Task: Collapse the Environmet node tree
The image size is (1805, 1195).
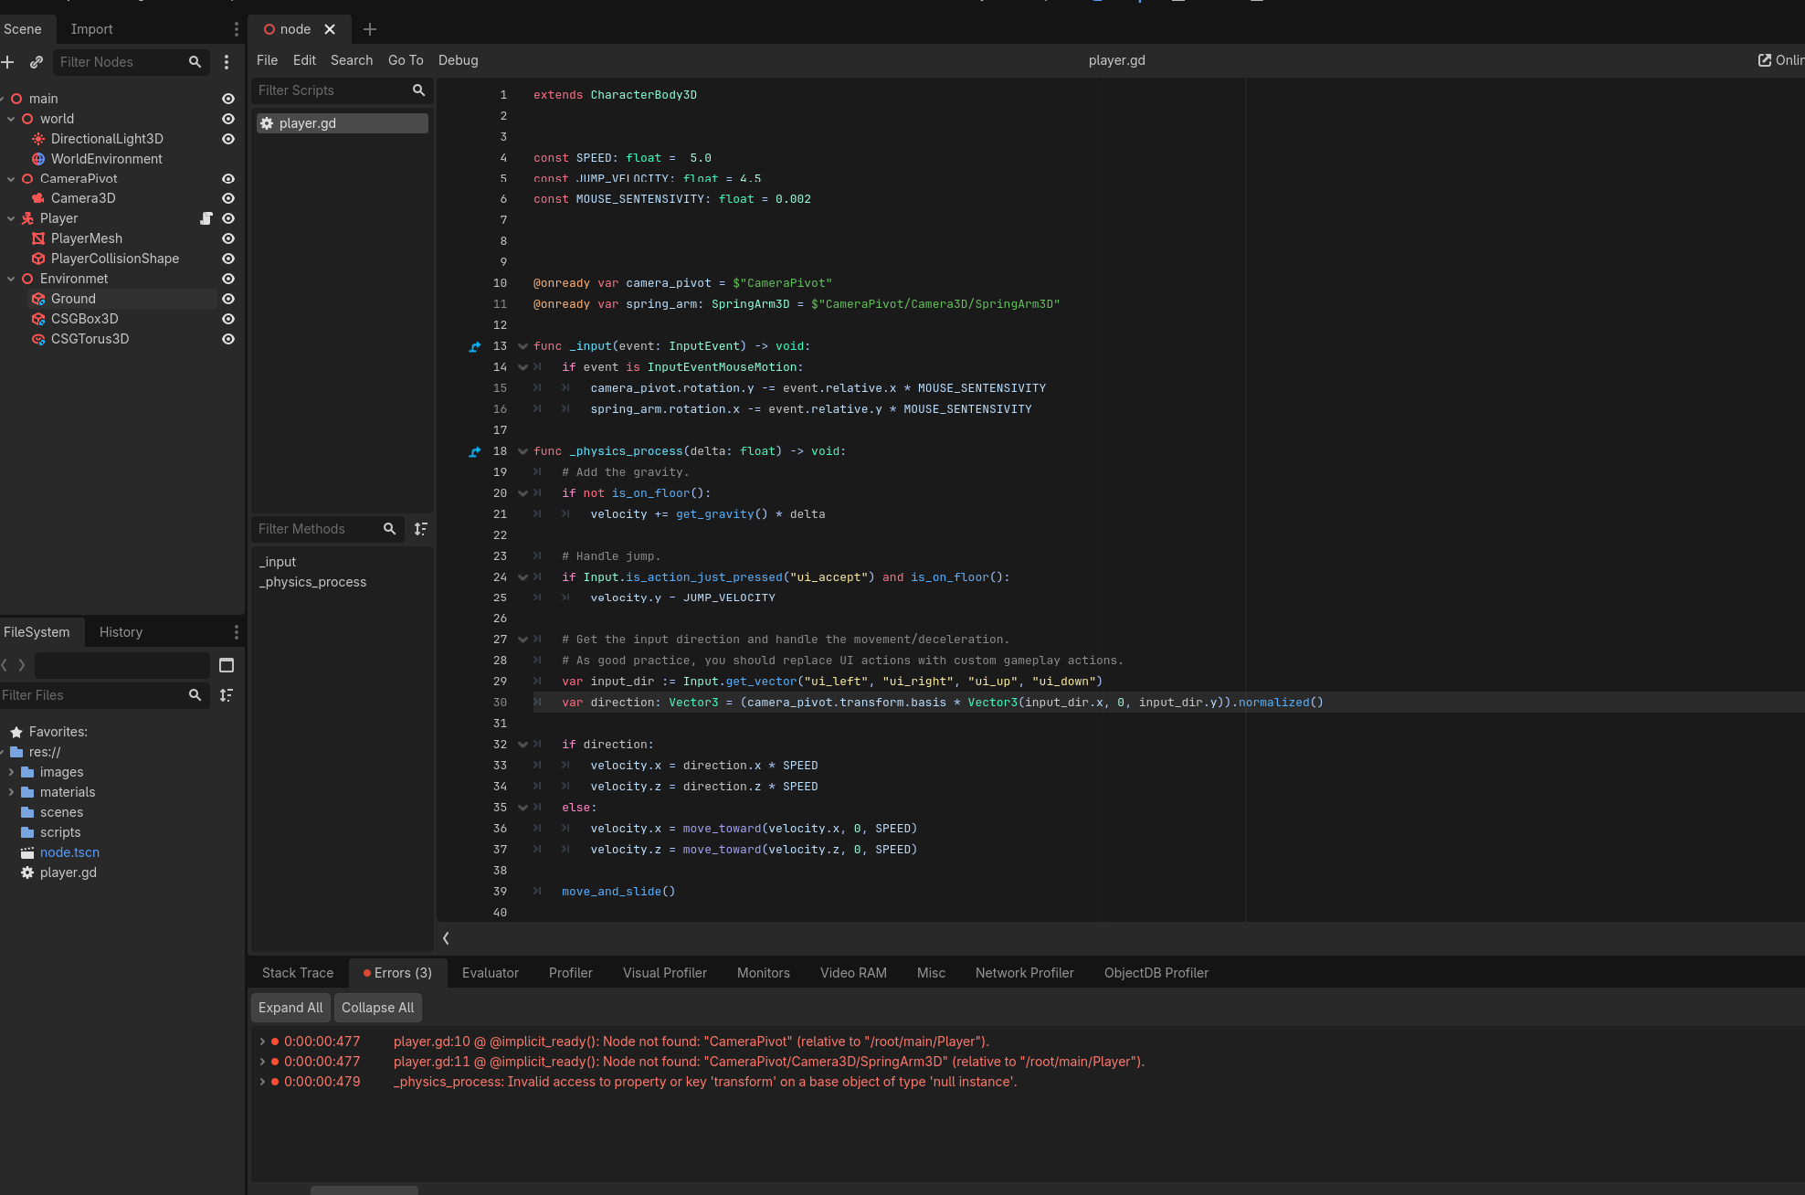Action: pos(11,279)
